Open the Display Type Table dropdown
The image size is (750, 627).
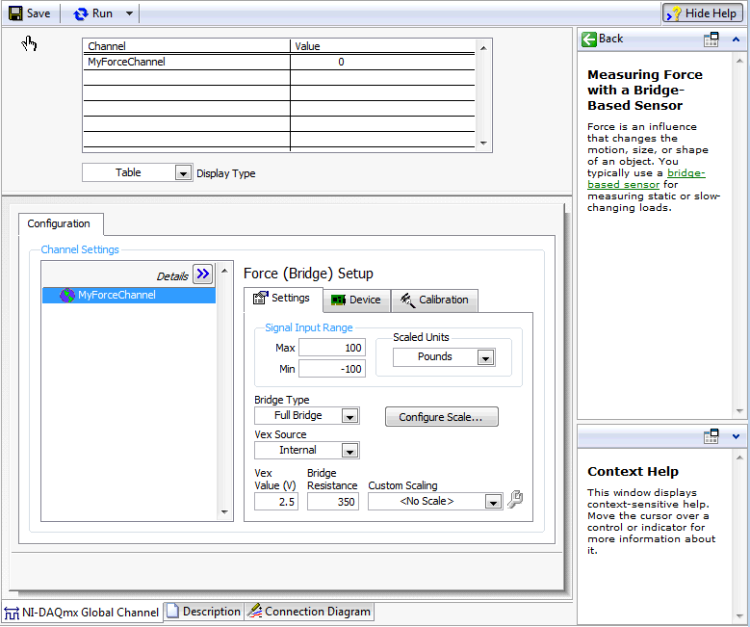(x=183, y=173)
